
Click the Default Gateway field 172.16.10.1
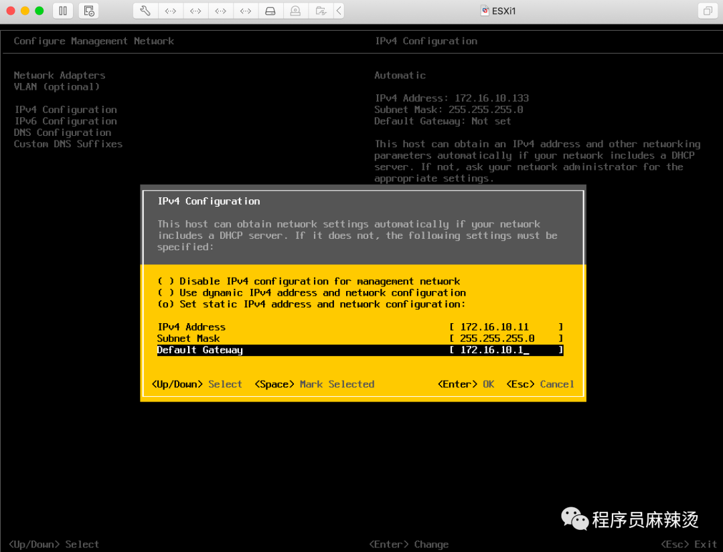point(506,350)
